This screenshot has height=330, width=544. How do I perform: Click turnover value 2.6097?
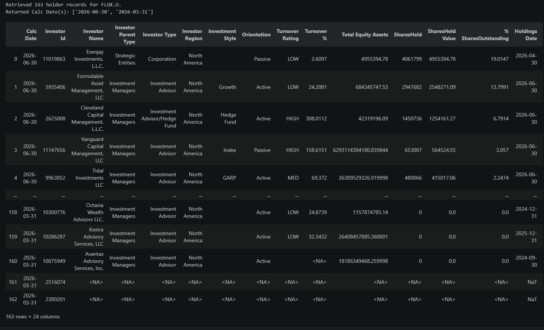tap(319, 59)
